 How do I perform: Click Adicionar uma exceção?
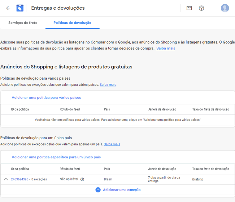(122, 190)
